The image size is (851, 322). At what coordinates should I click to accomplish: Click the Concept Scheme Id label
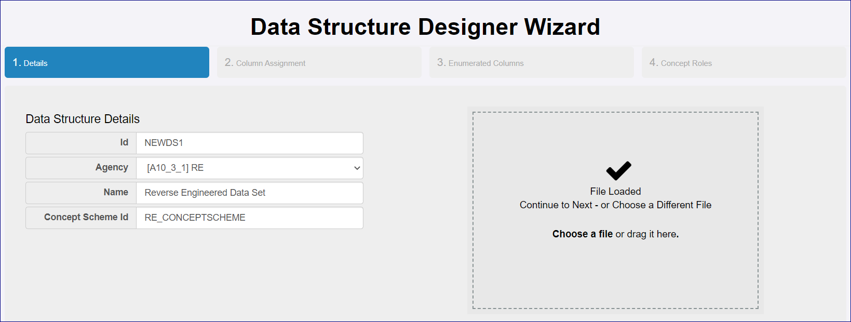pyautogui.click(x=86, y=217)
